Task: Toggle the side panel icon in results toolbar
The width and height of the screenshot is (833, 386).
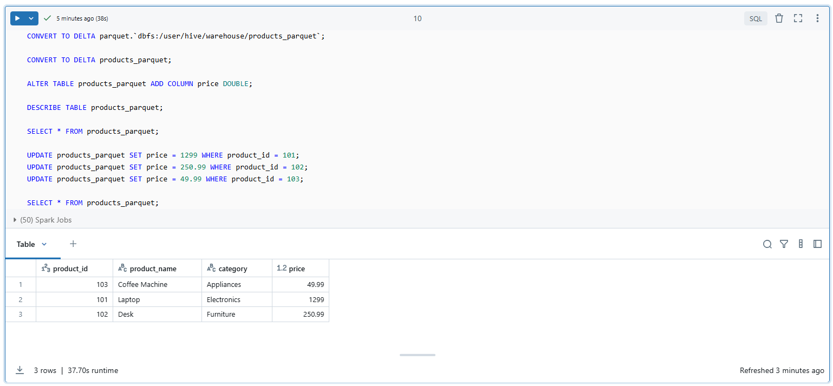Action: tap(817, 244)
